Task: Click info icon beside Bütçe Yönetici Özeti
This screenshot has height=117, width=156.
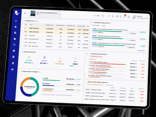Action: click(x=36, y=52)
